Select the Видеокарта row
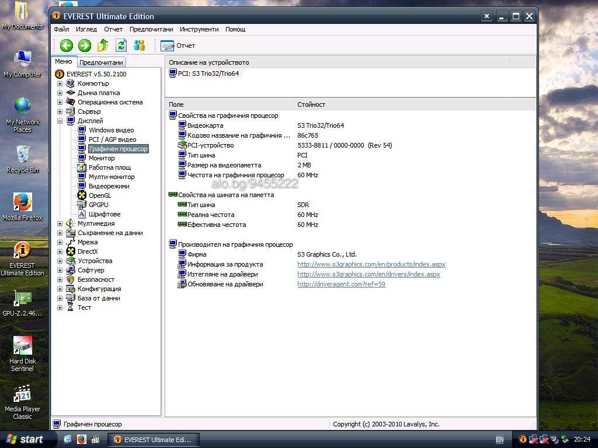This screenshot has height=448, width=598. coord(205,125)
